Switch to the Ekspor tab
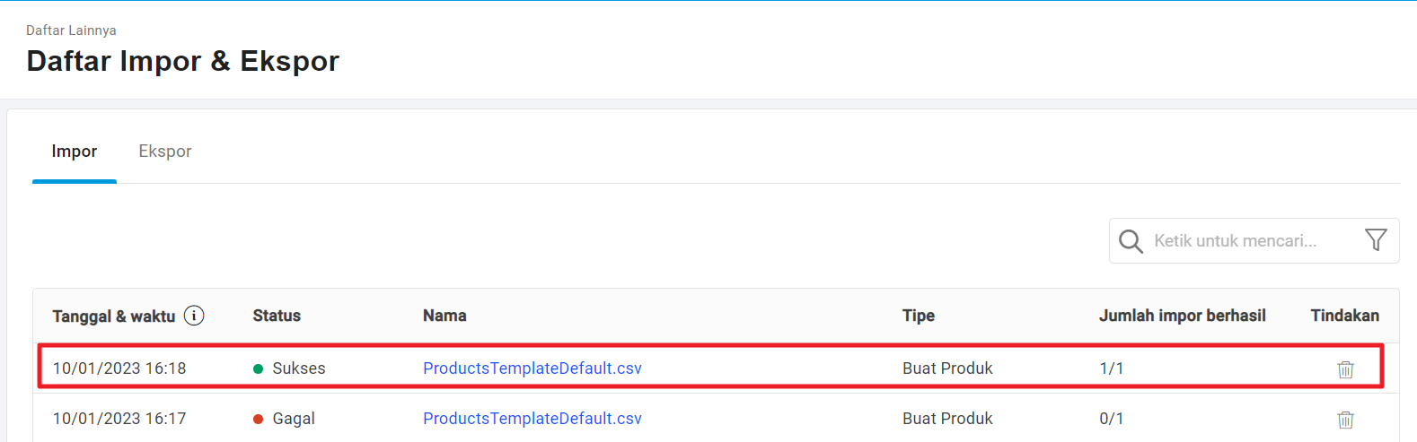The image size is (1417, 442). (x=165, y=152)
